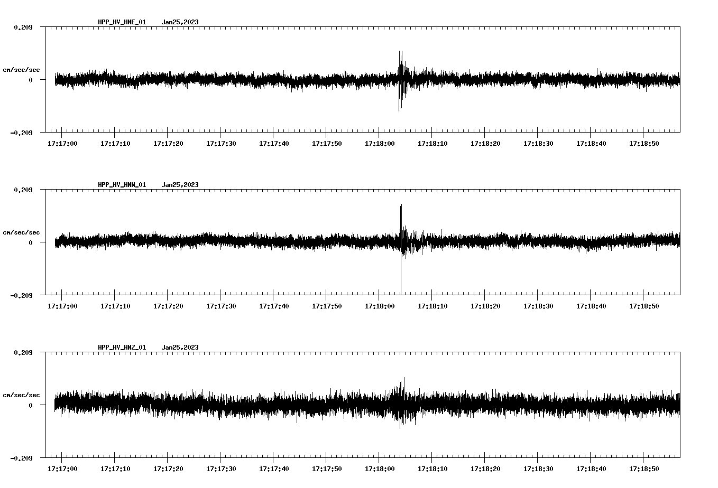This screenshot has height=488, width=718.
Task: Click the cm/sec/sec unit label of HNE plot
Action: [x=21, y=70]
